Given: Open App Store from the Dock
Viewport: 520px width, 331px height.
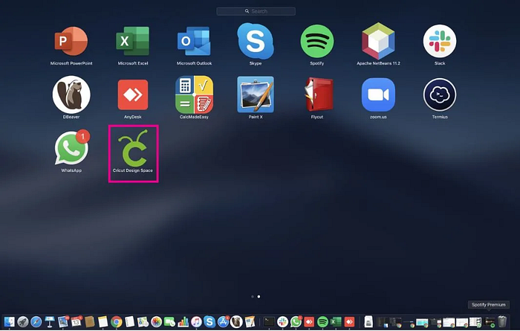Looking at the screenshot, I should pos(223,322).
